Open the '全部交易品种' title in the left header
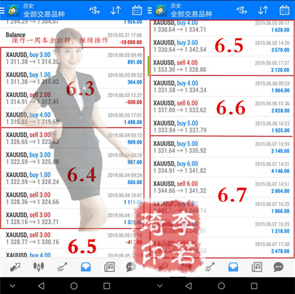295x294 pixels. 44,14
